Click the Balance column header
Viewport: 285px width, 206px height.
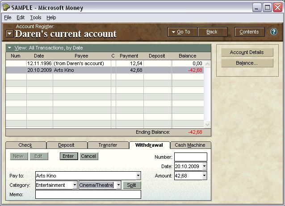188,56
